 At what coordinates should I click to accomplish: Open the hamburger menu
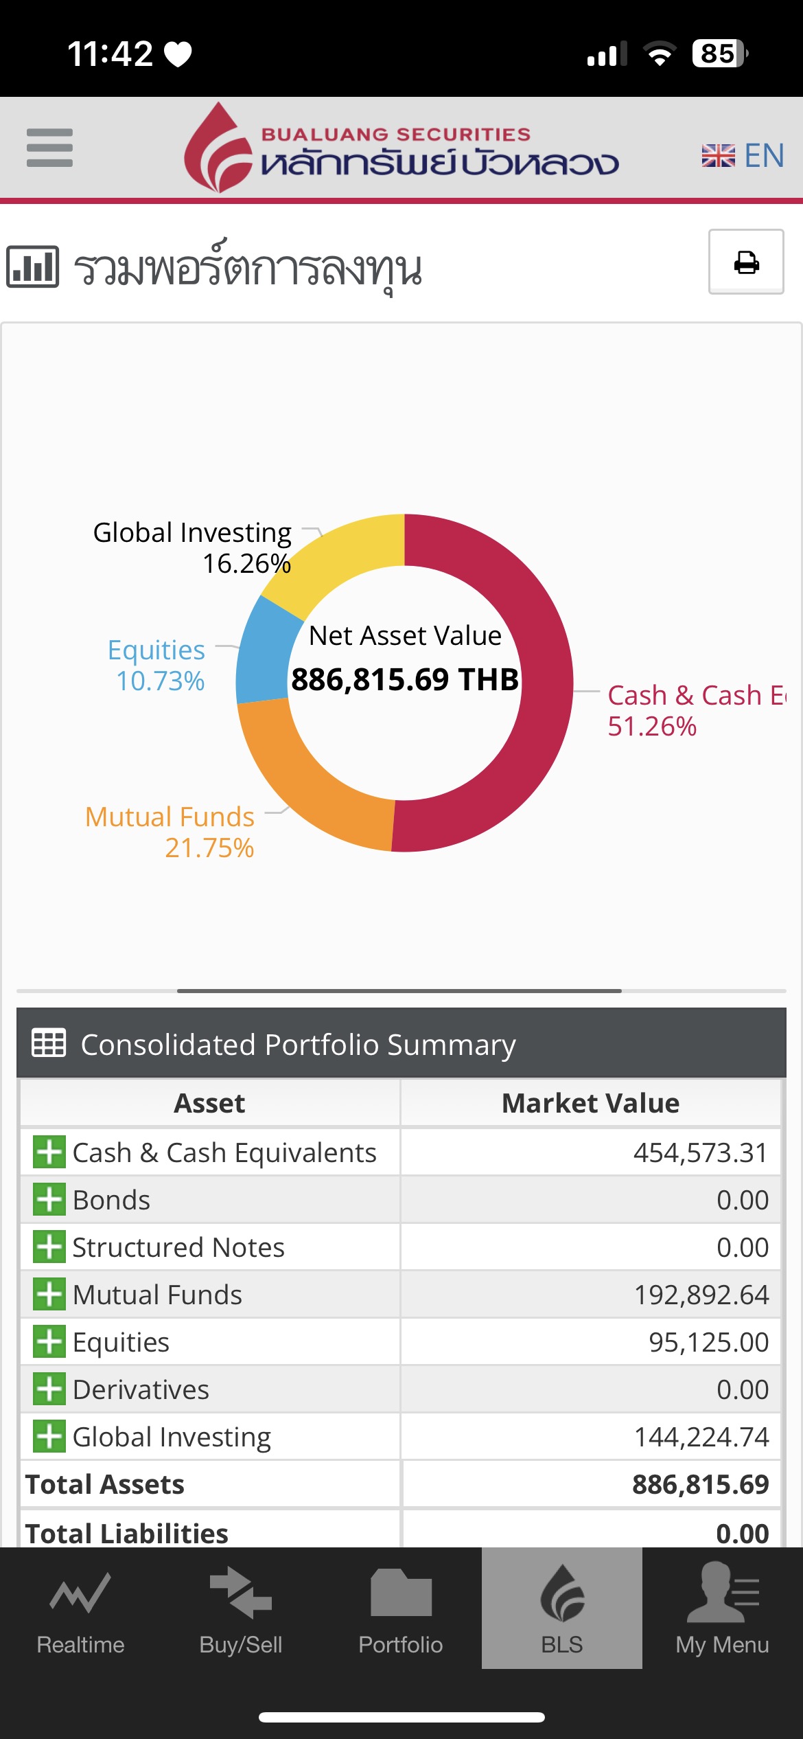(x=49, y=148)
